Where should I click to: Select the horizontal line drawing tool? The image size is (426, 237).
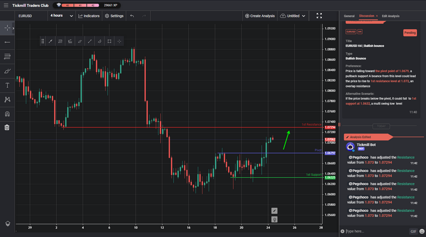[8, 42]
